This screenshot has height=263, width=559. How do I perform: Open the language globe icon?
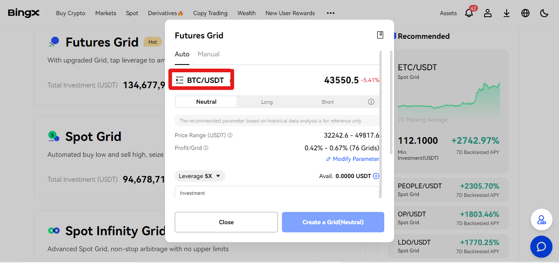[x=525, y=13]
